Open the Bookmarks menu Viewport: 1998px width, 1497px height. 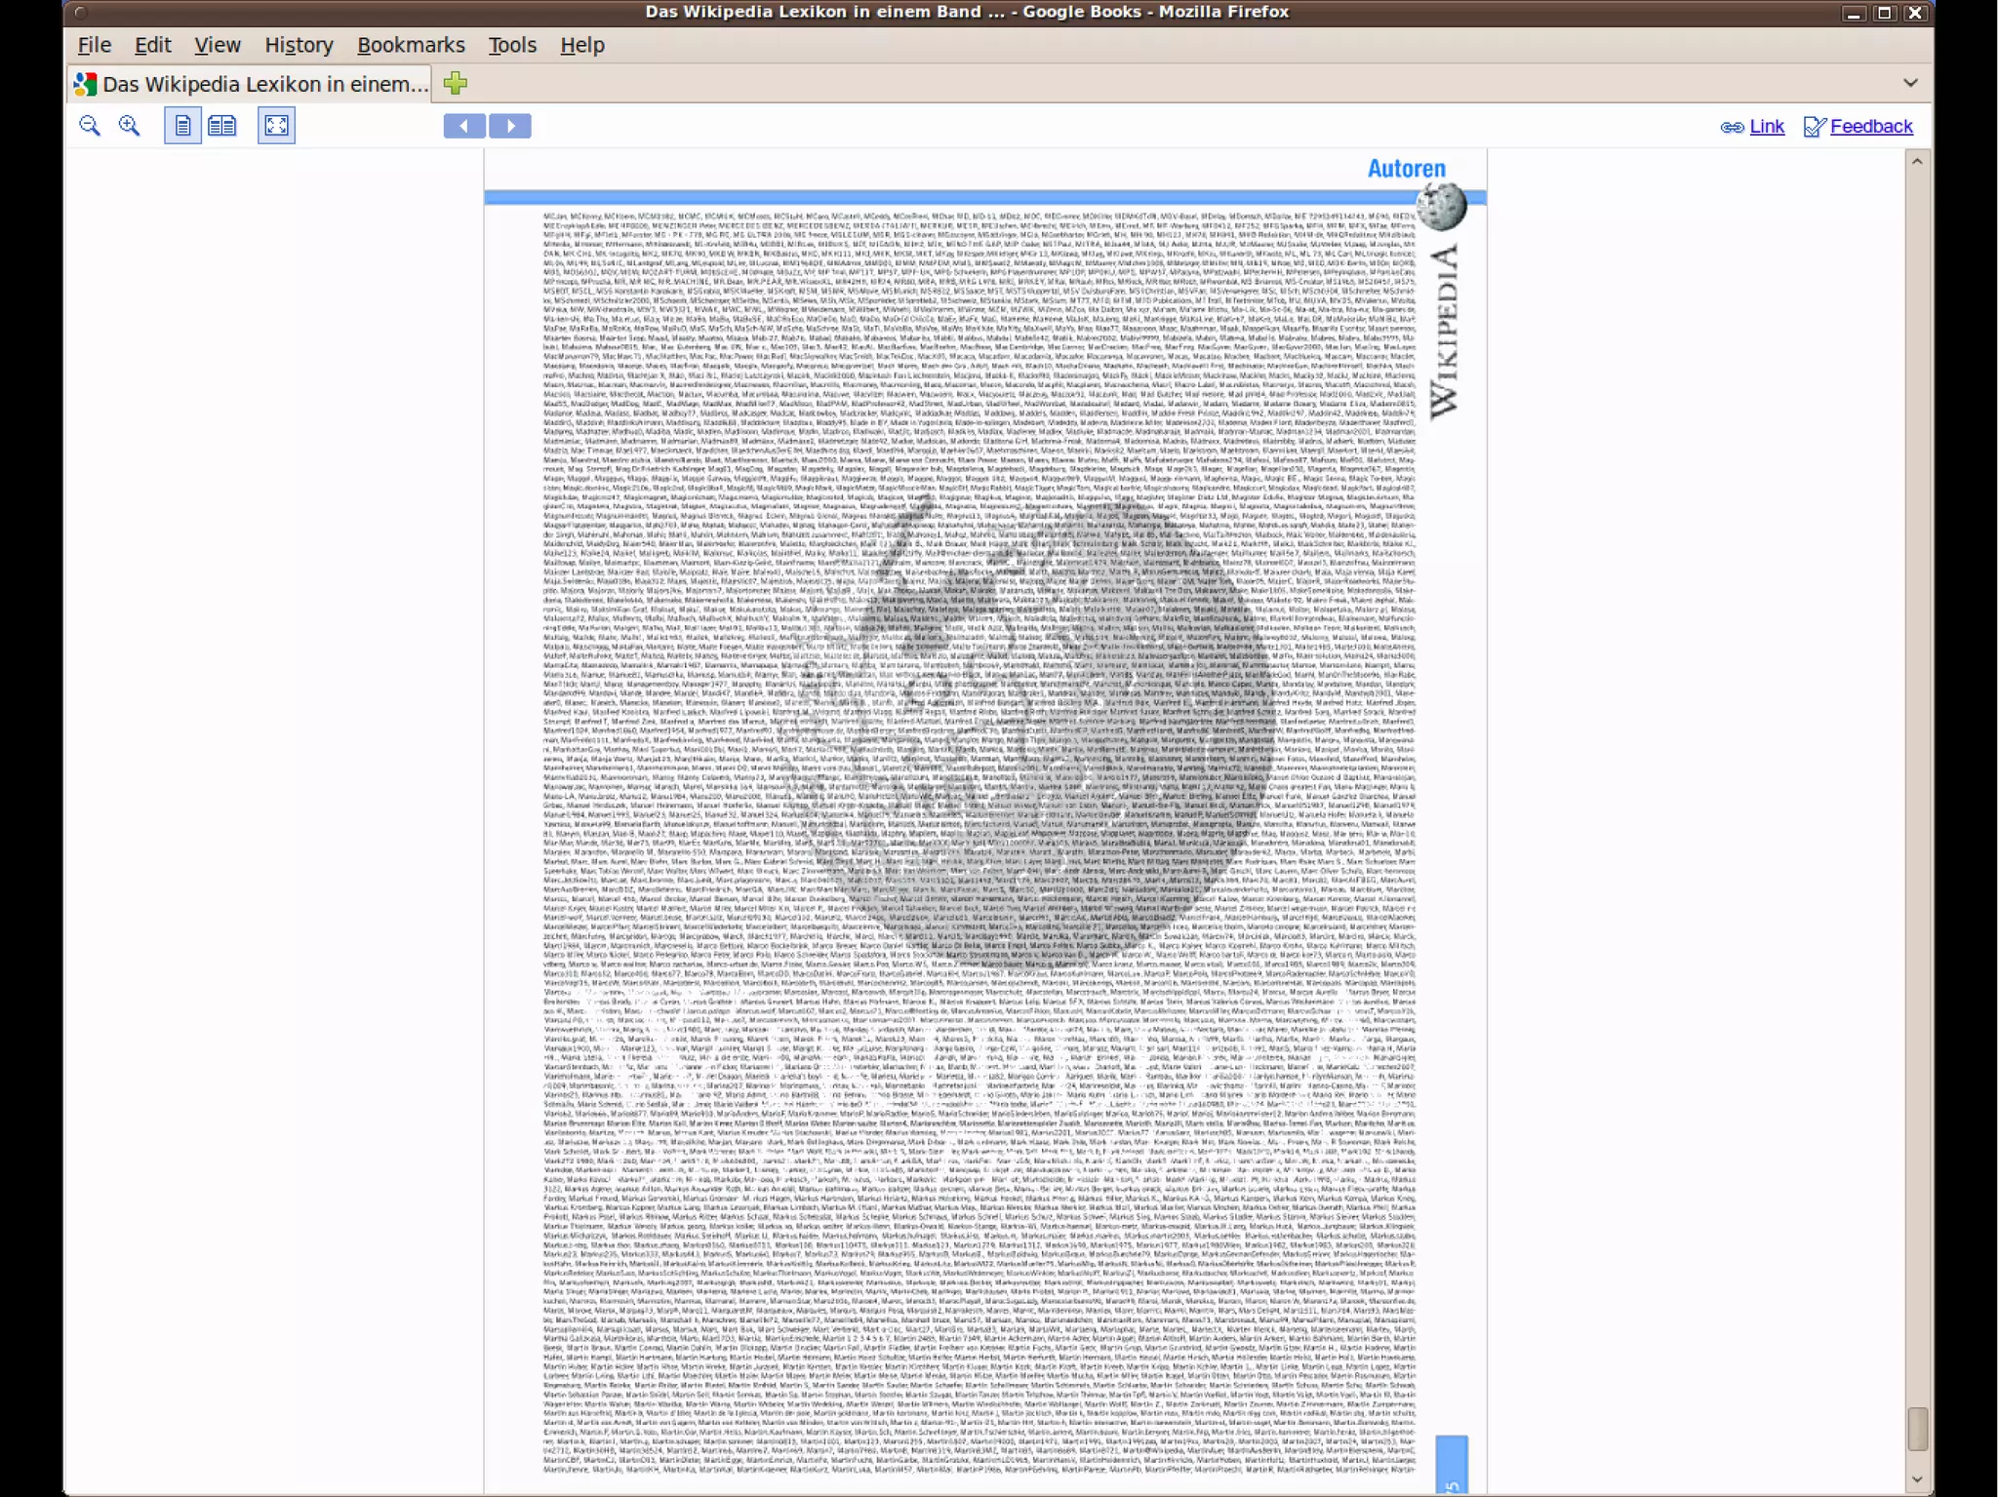click(411, 45)
